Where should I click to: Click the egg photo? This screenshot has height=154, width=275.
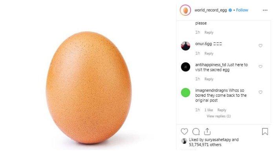coord(88,87)
